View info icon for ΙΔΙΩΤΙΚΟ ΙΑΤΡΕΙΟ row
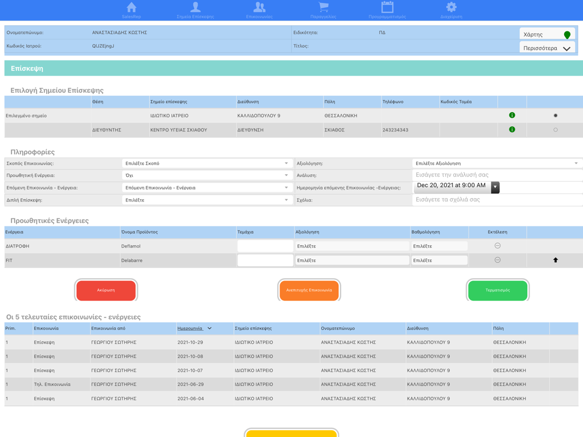Viewport: 583px width, 437px height. [x=512, y=115]
